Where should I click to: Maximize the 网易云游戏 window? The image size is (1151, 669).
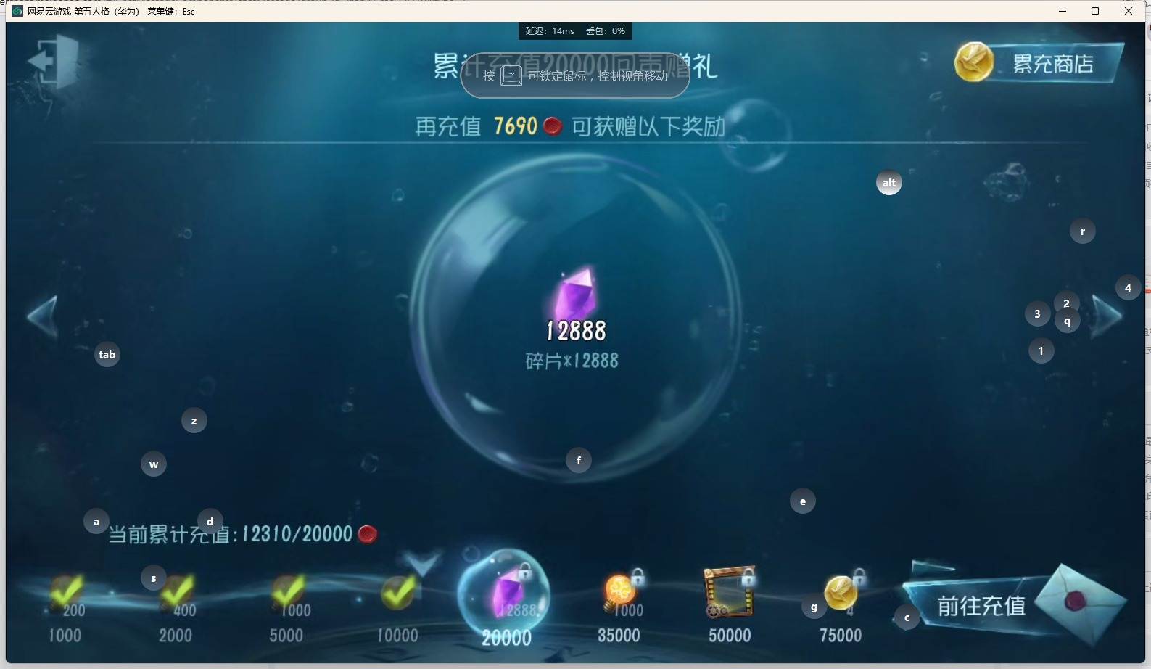click(x=1095, y=11)
